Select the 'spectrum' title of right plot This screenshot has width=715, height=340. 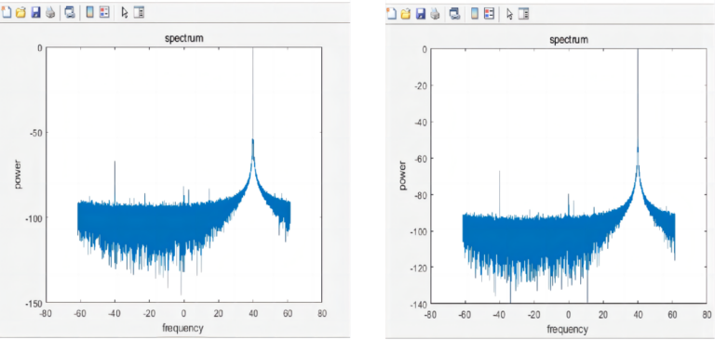coord(569,40)
